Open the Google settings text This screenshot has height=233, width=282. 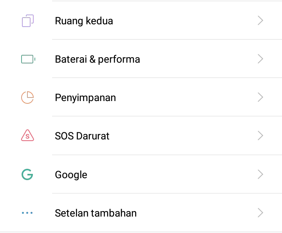coord(71,175)
